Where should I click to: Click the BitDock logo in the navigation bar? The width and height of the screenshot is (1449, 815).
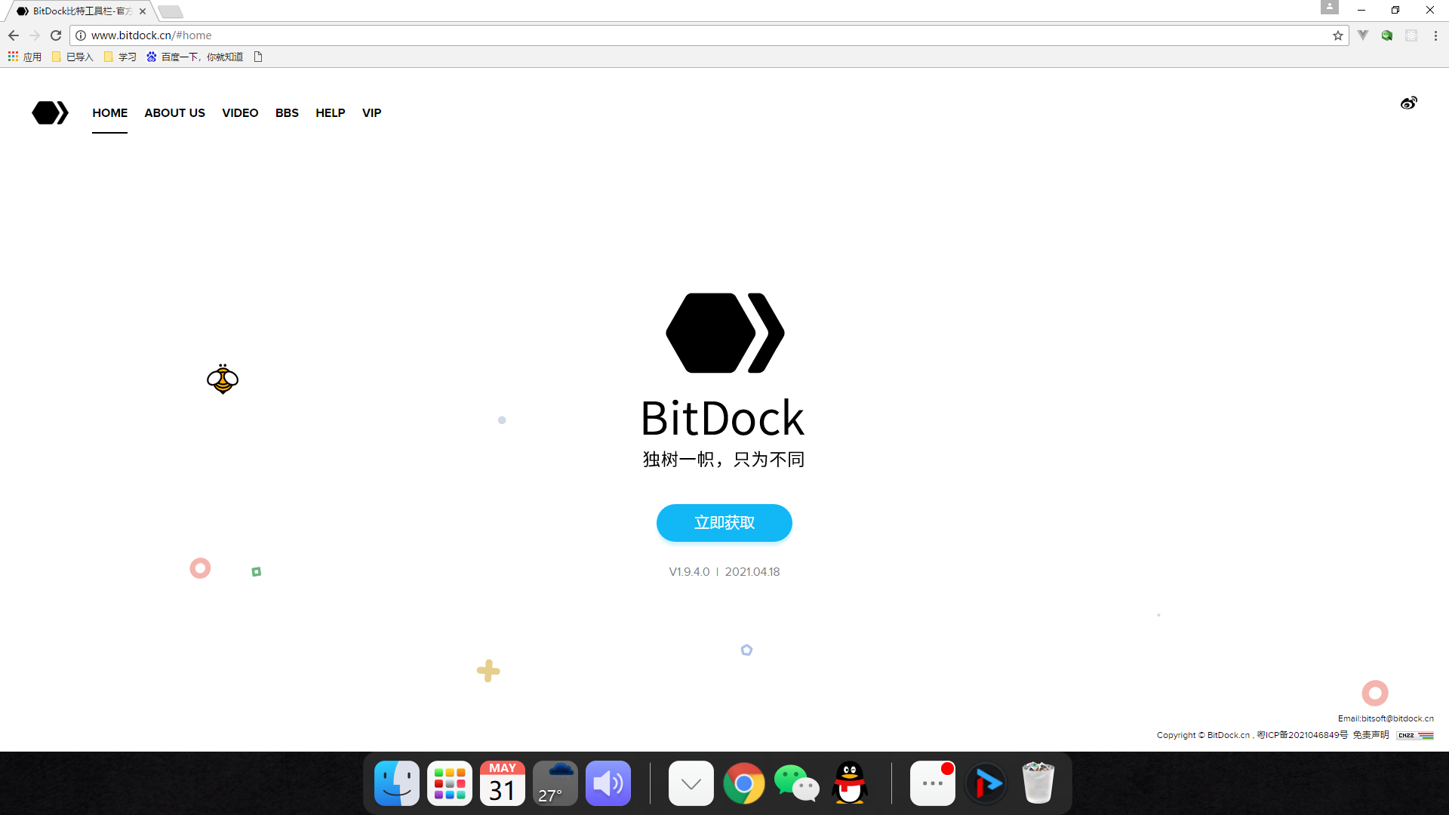coord(50,112)
